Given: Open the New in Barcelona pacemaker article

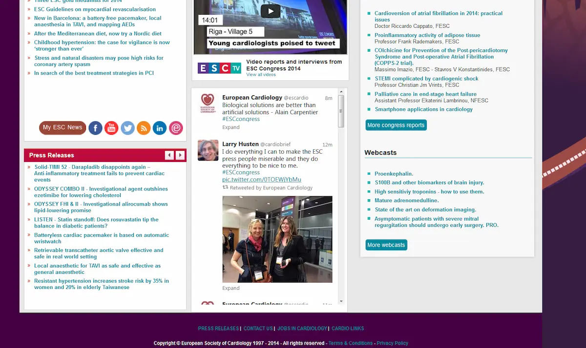Looking at the screenshot, I should click(x=98, y=21).
